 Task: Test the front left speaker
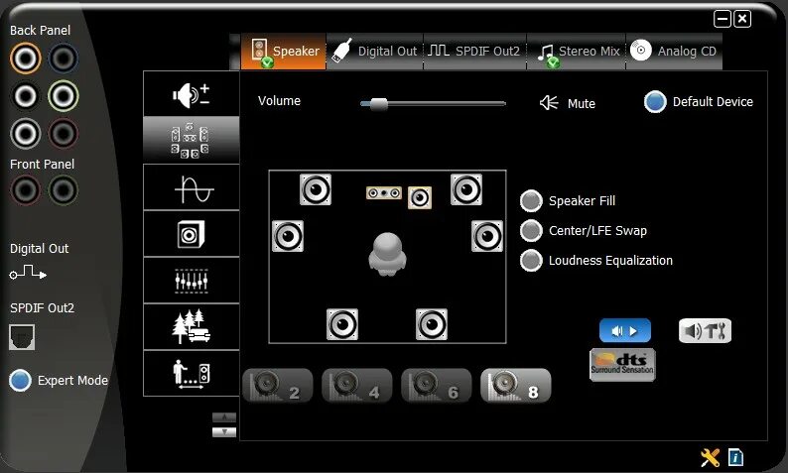tap(316, 189)
